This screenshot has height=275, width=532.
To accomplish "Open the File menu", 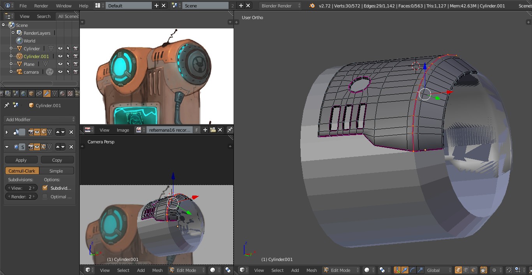I will pos(23,5).
